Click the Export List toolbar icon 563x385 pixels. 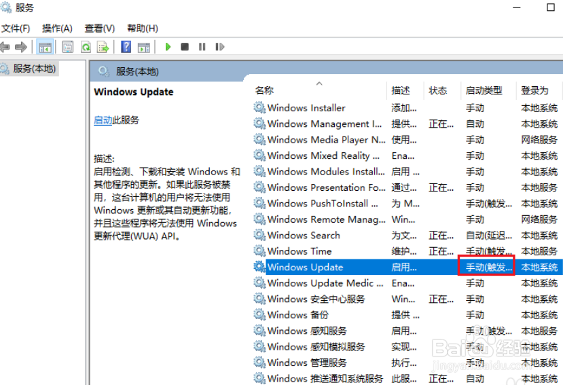pos(103,47)
